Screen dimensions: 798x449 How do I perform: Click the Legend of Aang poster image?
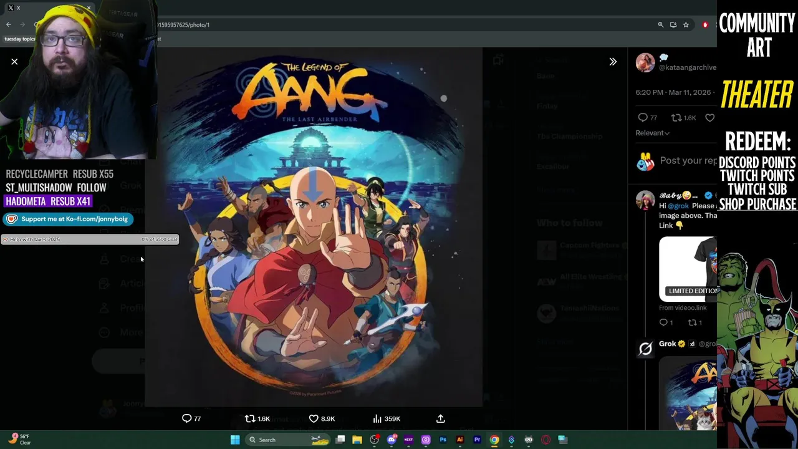314,228
